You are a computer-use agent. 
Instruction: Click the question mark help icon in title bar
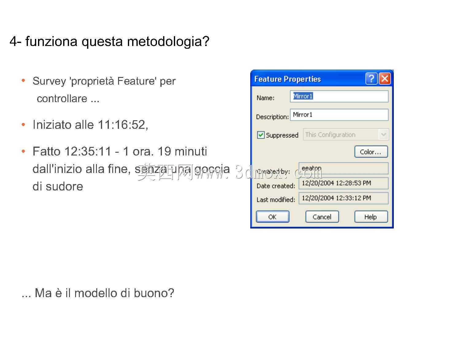coord(371,79)
